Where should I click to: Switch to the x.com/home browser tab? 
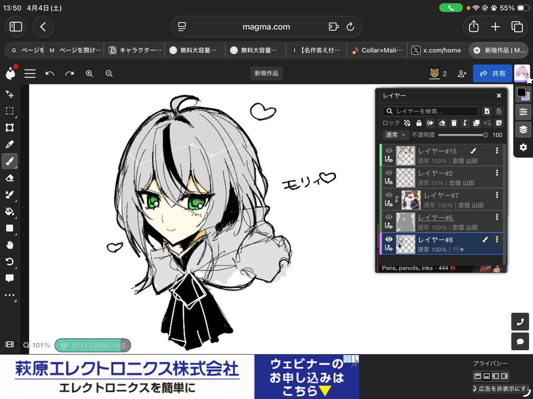(437, 50)
